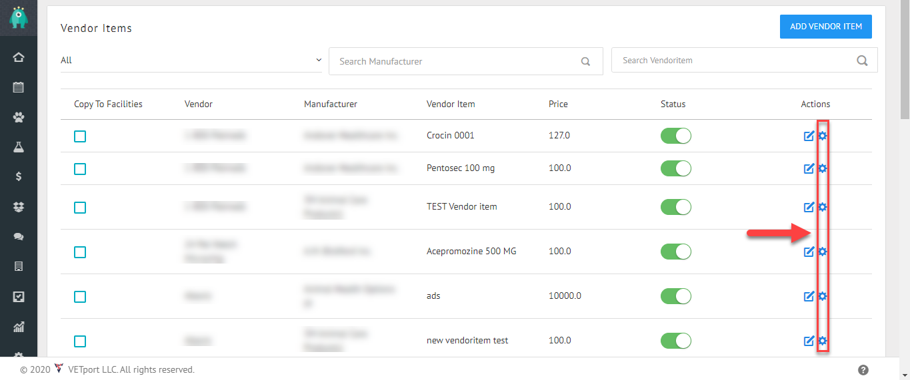Click the Vendor Item column header
This screenshot has width=910, height=380.
451,104
